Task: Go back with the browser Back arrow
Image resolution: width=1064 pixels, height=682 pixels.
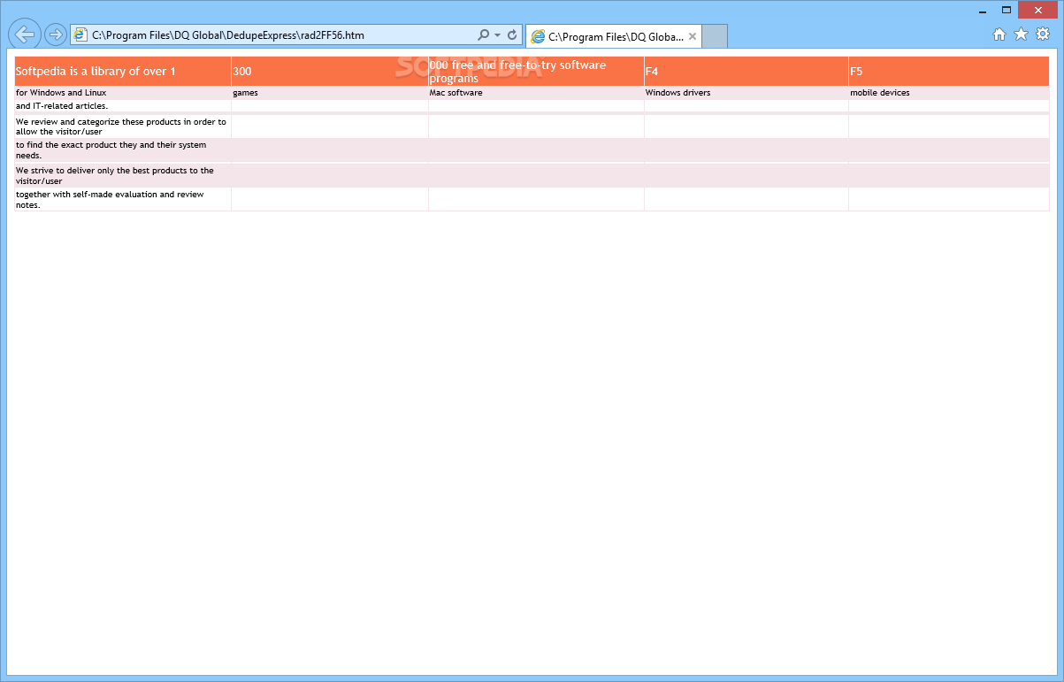Action: click(x=25, y=34)
